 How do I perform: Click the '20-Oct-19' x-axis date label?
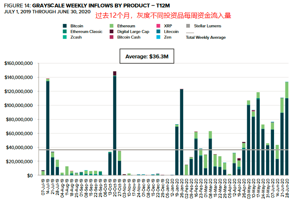pos(115,187)
